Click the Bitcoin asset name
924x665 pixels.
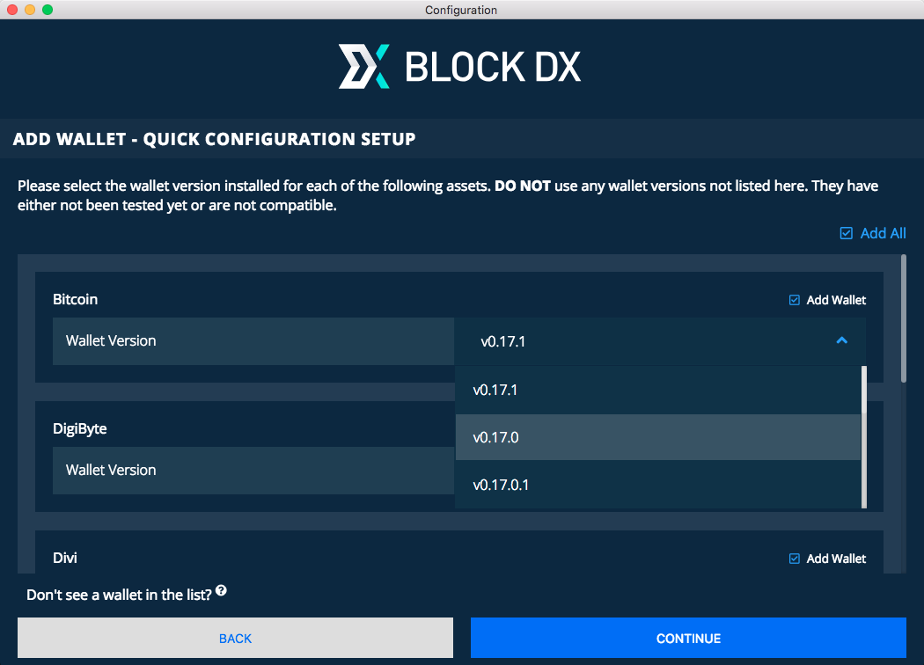(75, 299)
